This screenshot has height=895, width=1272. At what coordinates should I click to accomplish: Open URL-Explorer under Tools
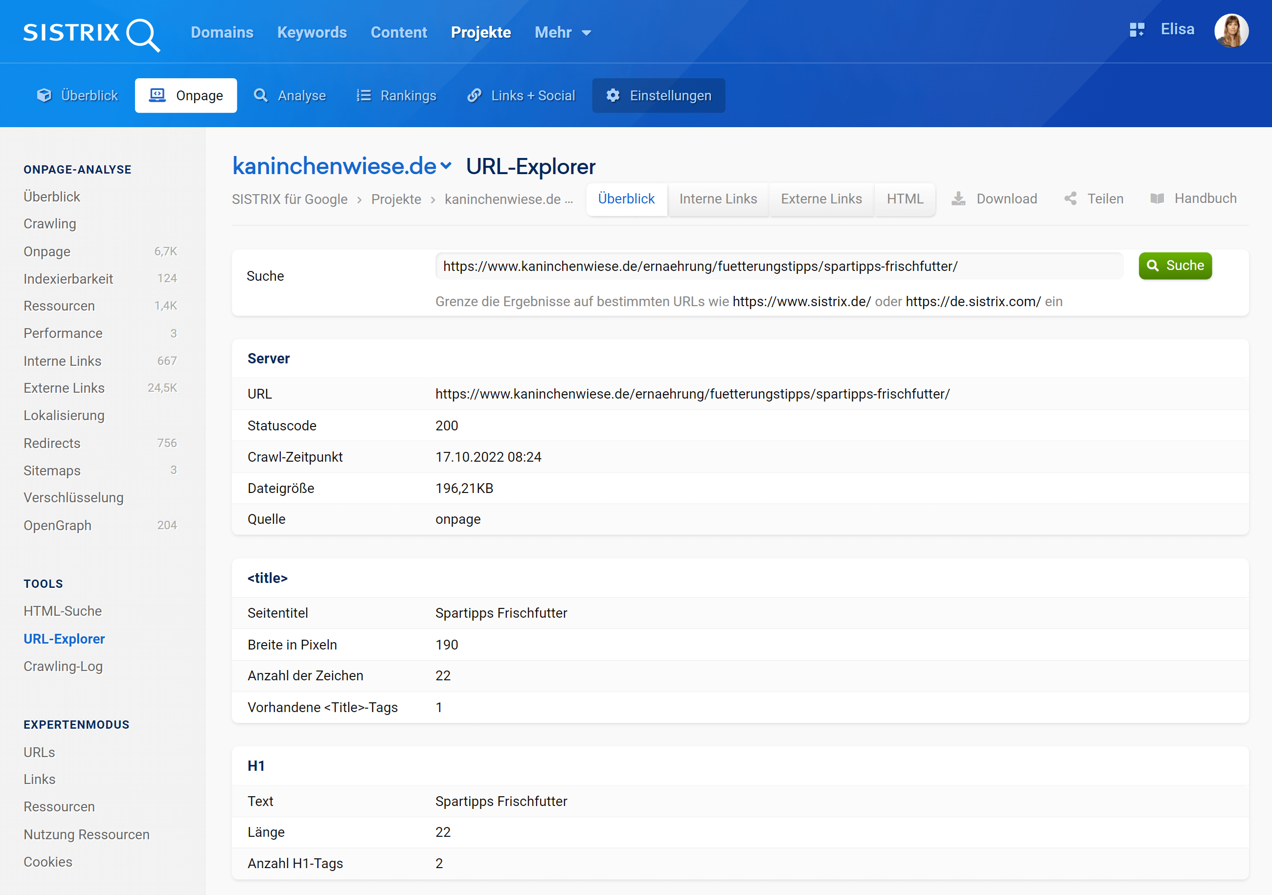[x=64, y=639]
